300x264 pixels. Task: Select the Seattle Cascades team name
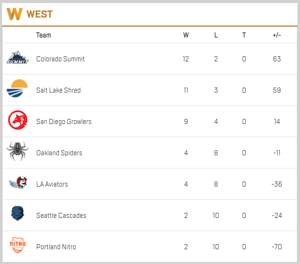61,216
